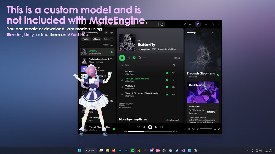275x154 pixels.
Task: Open the Friend Activity icon
Action: [x=190, y=24]
